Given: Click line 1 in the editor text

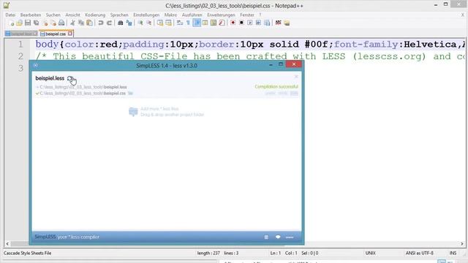Looking at the screenshot, I should click(x=250, y=45).
